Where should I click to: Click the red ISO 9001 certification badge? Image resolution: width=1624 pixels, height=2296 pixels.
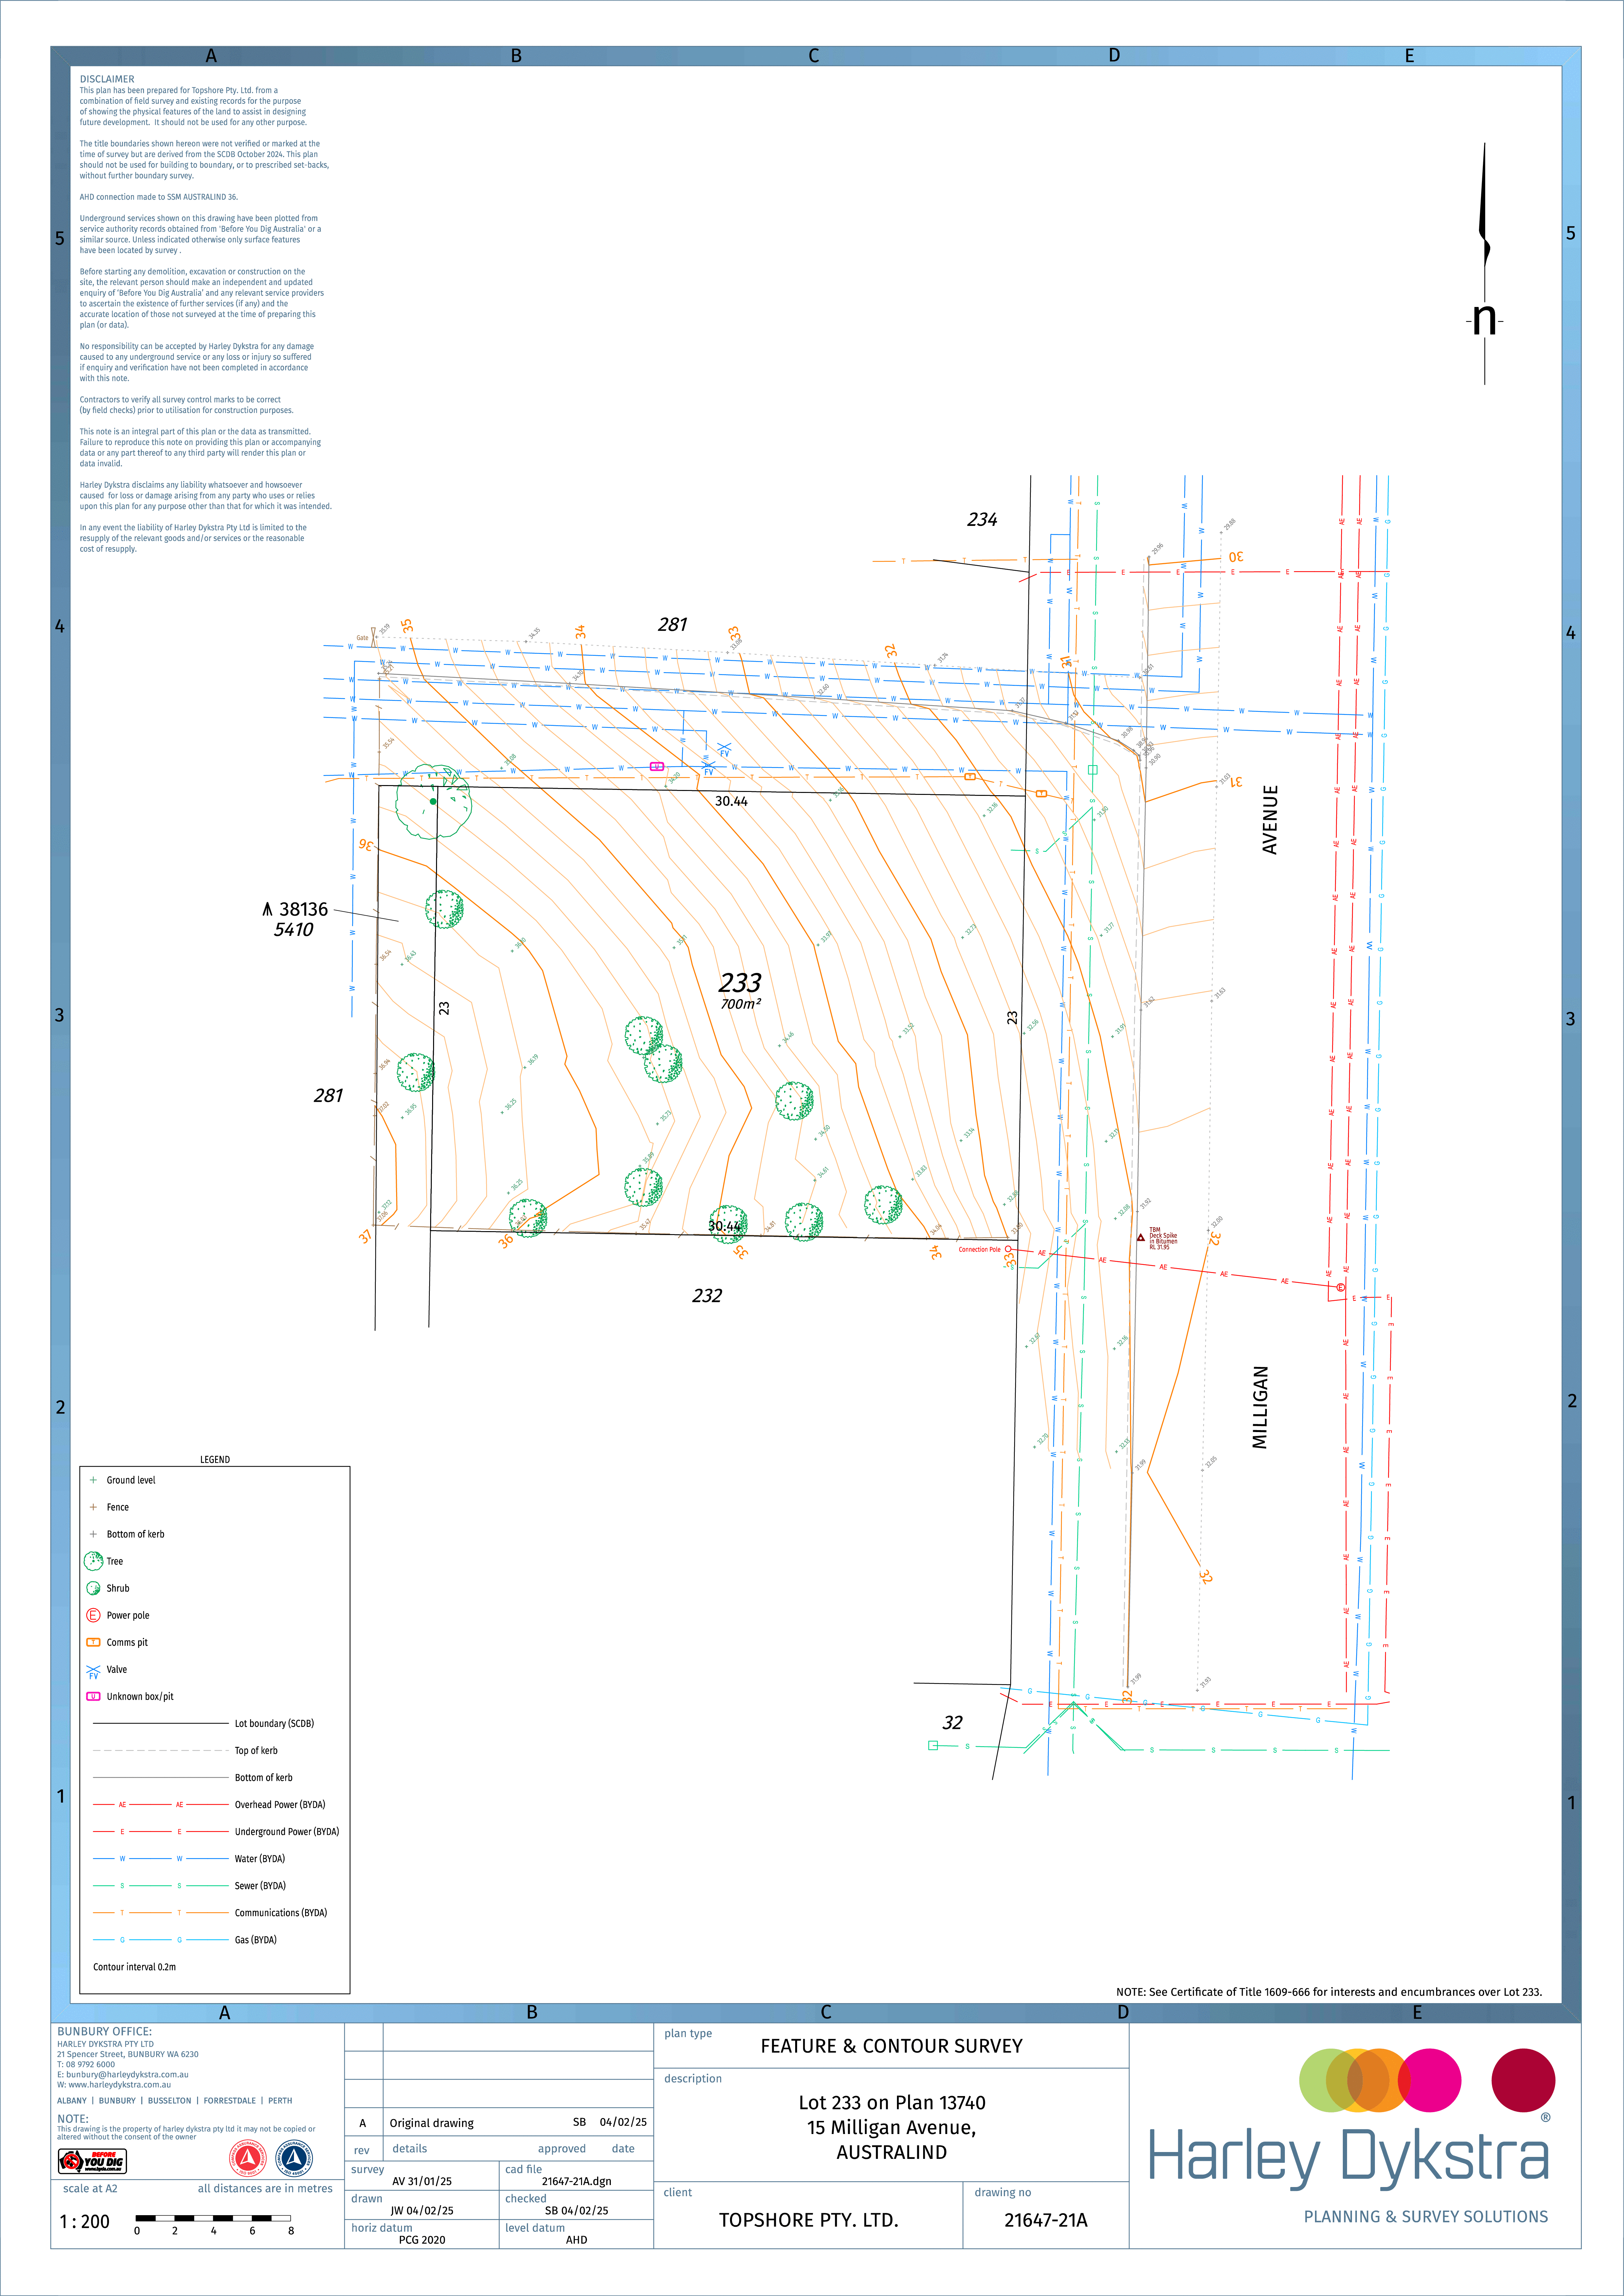[248, 2158]
